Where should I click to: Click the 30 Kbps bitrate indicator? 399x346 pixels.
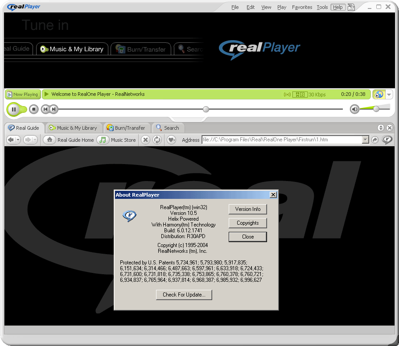tap(317, 95)
